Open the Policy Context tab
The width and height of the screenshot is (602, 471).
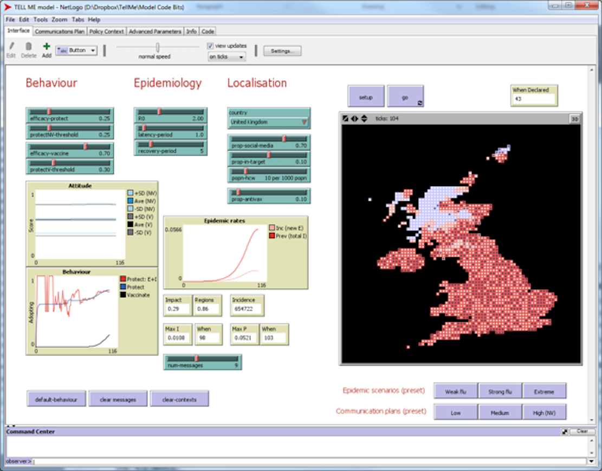coord(107,31)
